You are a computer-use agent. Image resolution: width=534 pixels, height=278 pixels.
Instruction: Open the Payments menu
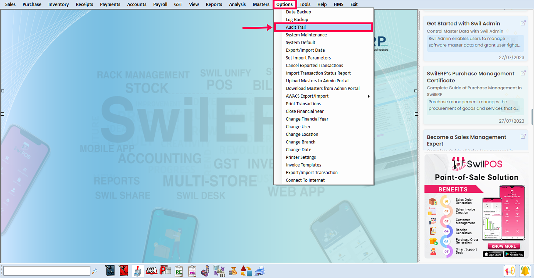coord(110,4)
